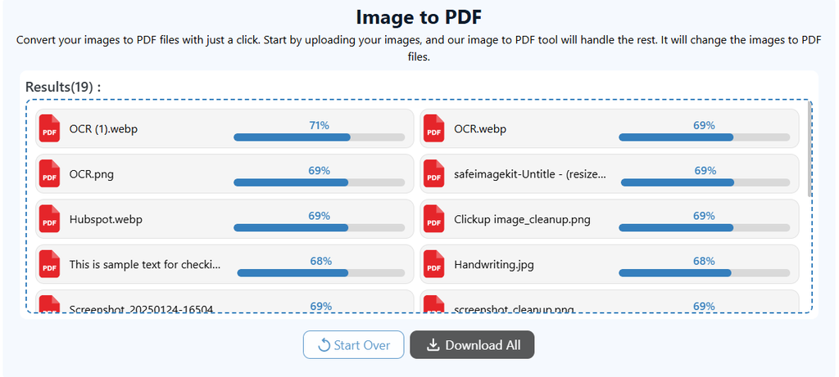Click the 71% progress bar for OCR (1).webp
This screenshot has width=839, height=377.
(x=319, y=137)
